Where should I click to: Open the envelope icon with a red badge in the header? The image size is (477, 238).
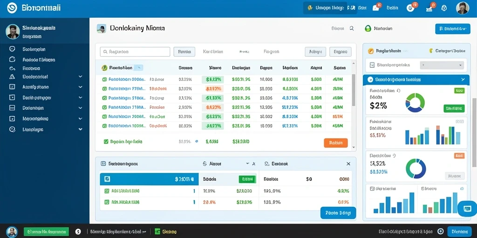pos(376,7)
